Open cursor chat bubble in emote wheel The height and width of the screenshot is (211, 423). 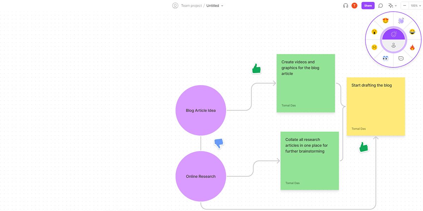[401, 58]
